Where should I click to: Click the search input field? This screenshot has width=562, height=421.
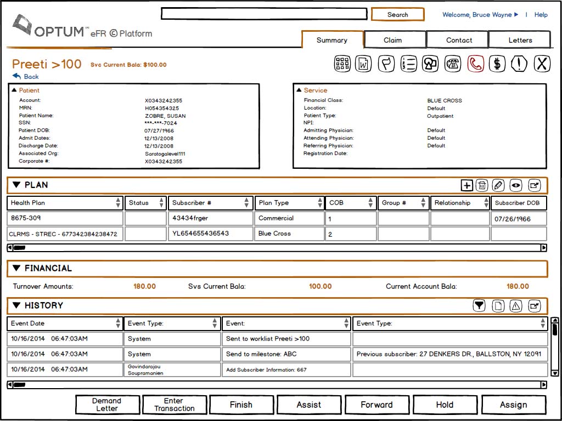point(264,14)
